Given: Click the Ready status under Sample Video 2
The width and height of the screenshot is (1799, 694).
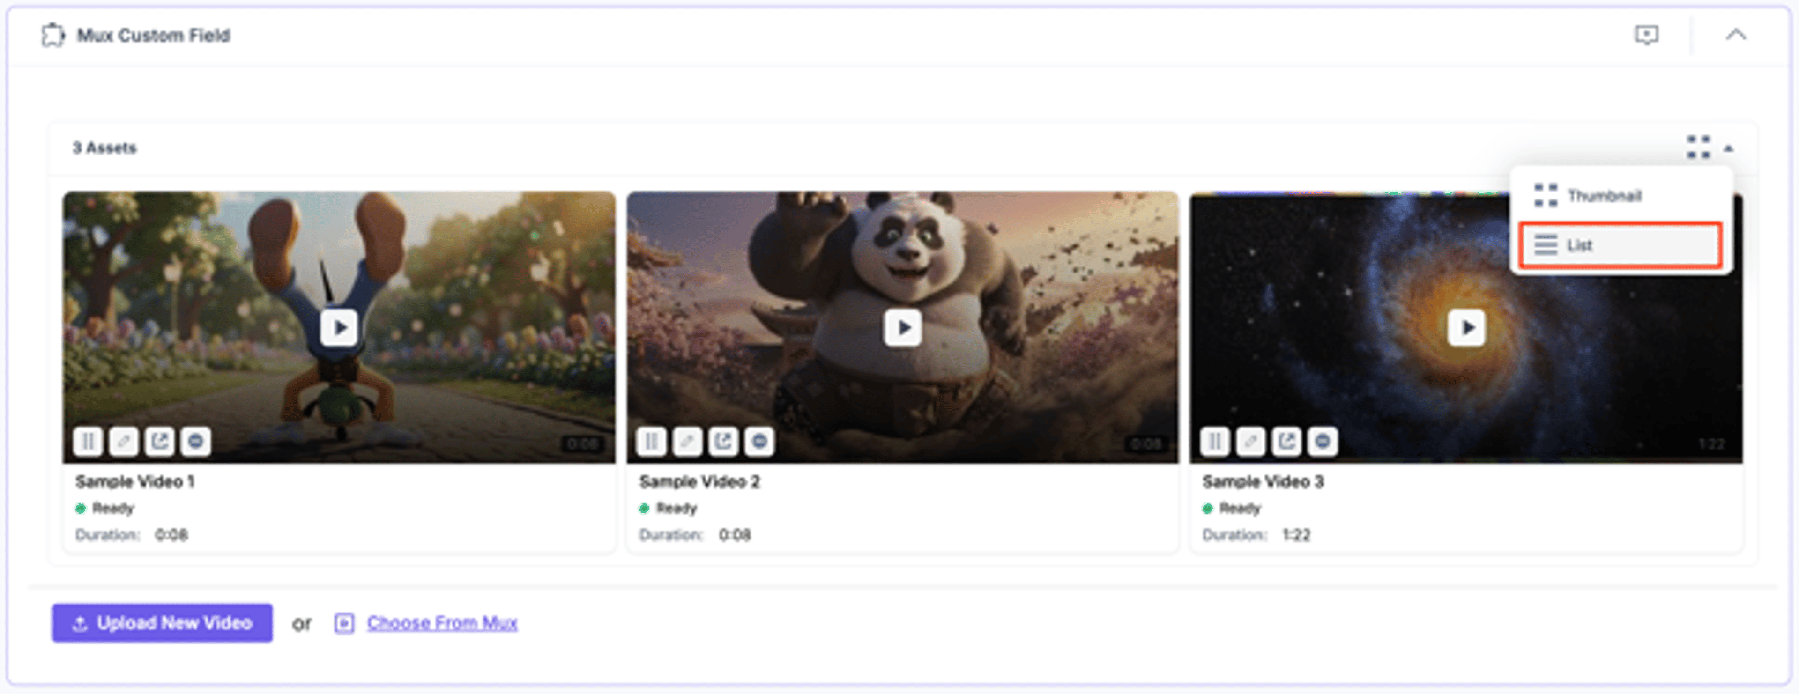Looking at the screenshot, I should [x=669, y=508].
